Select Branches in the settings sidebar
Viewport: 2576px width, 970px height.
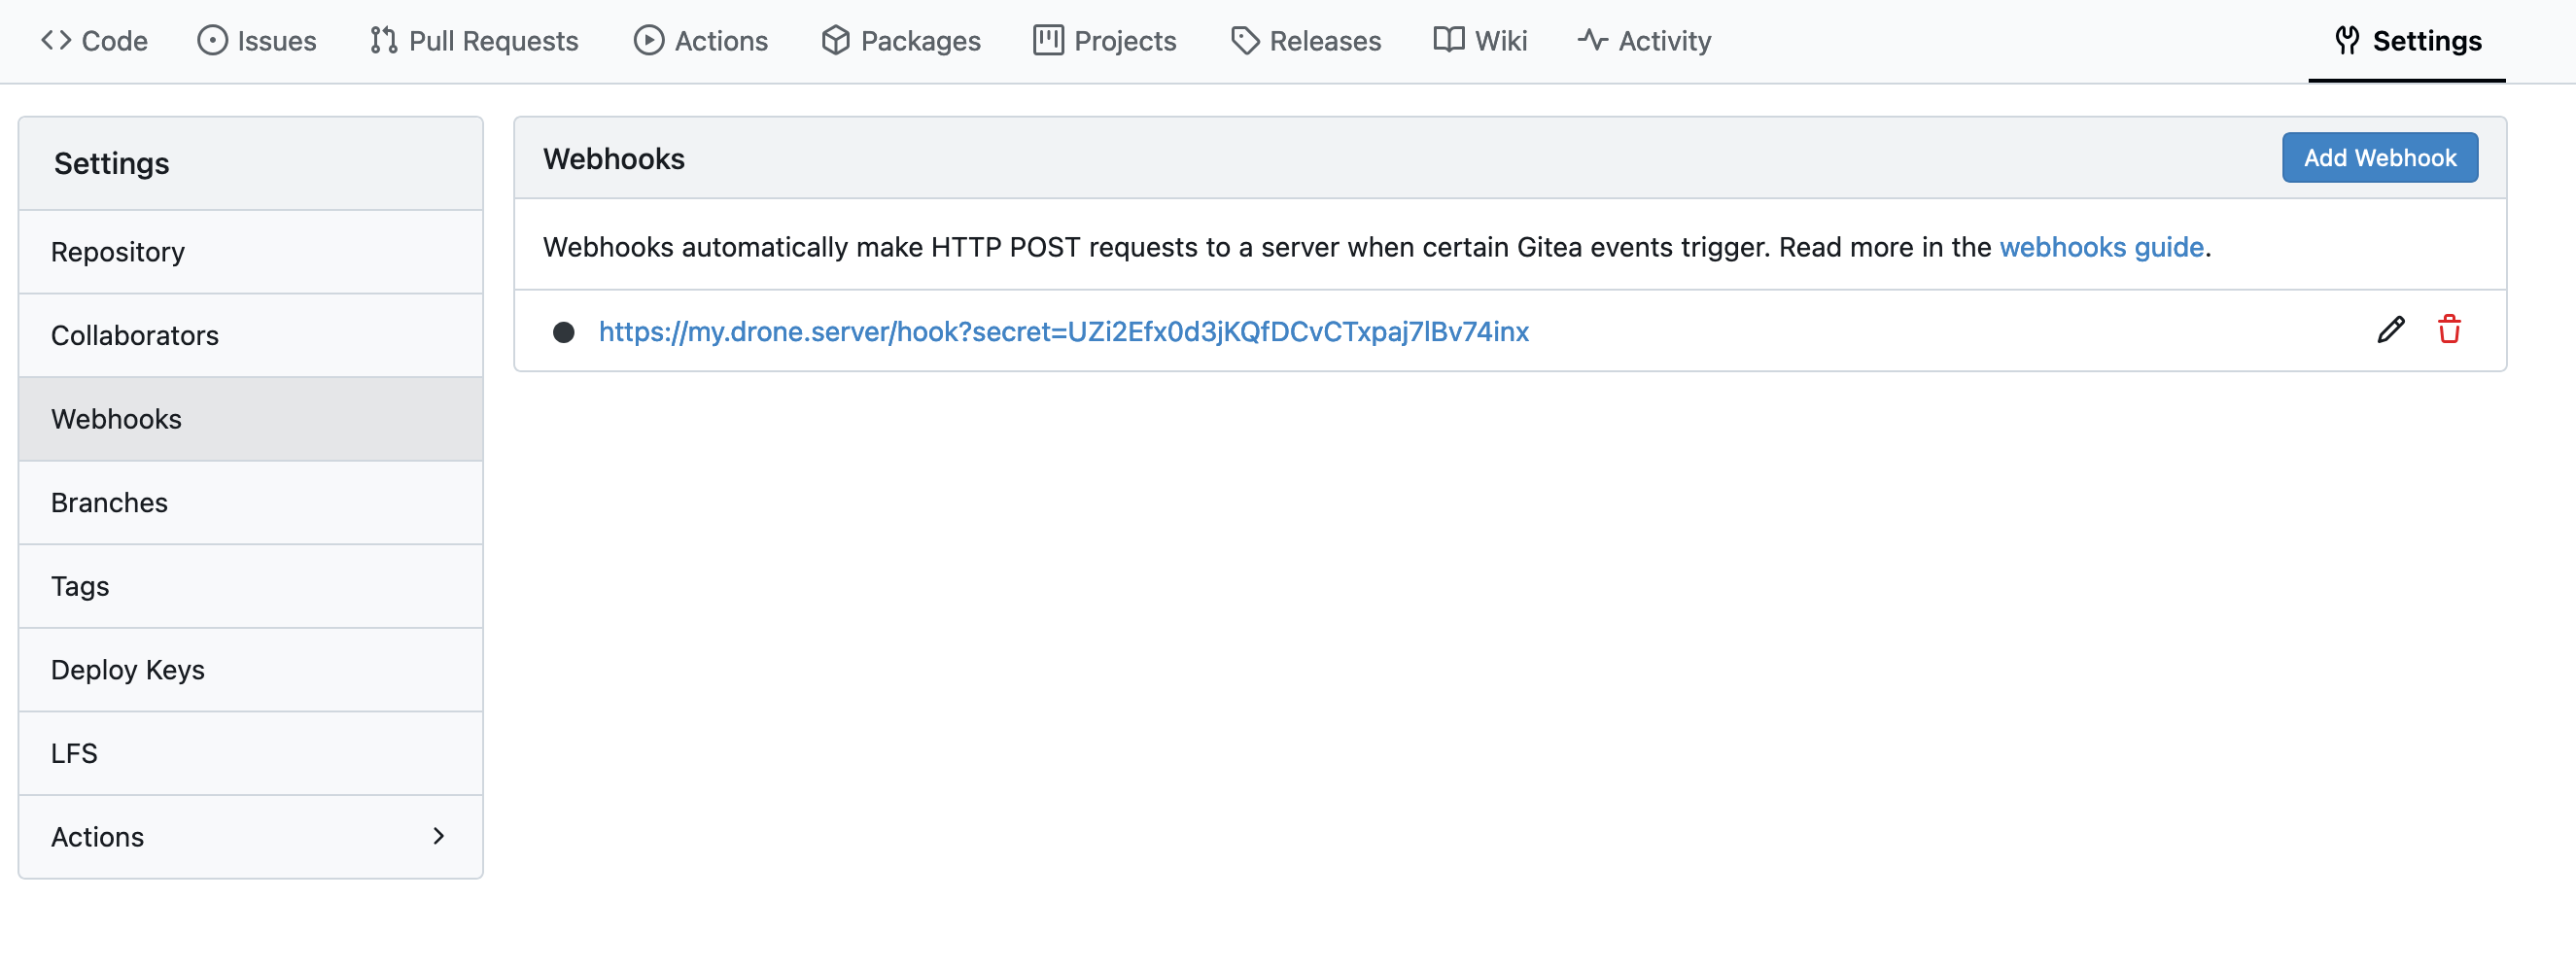tap(109, 503)
